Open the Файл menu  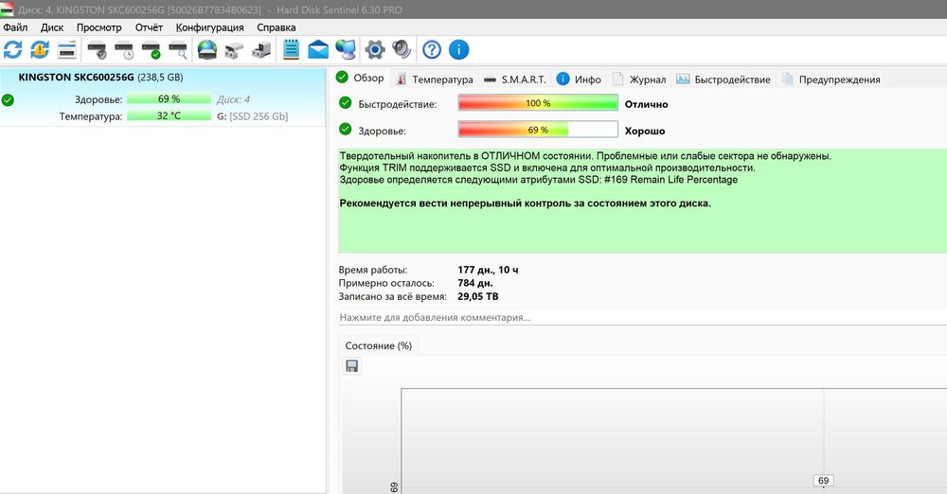(x=15, y=27)
